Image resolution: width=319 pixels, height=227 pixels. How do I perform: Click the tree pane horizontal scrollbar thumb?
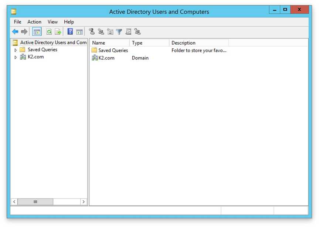point(35,202)
